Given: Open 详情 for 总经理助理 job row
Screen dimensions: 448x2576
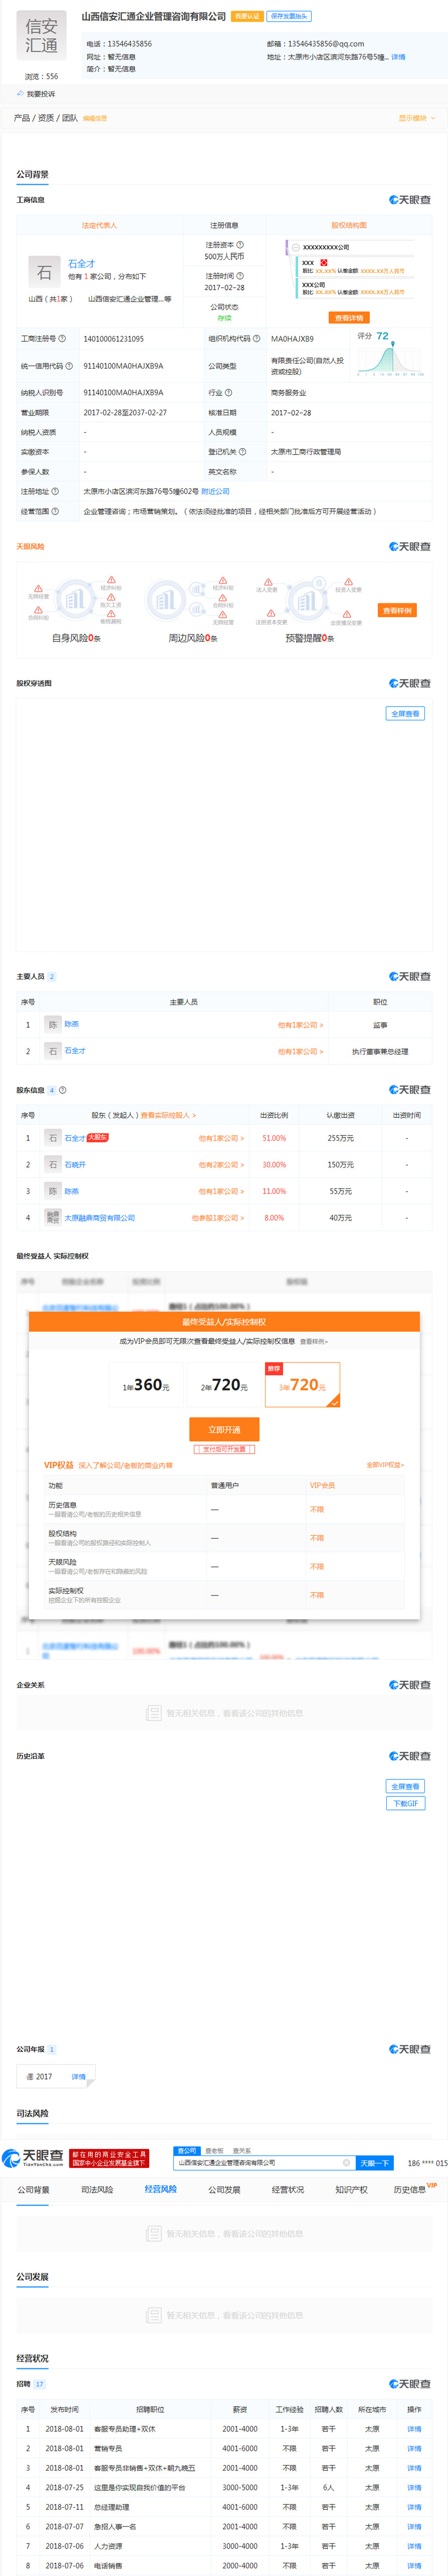Looking at the screenshot, I should (414, 2507).
